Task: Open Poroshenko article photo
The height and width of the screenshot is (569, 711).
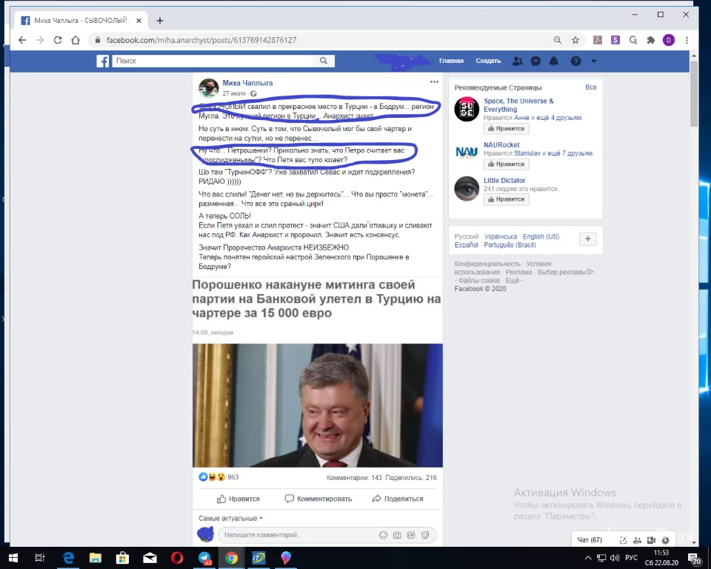Action: point(318,405)
